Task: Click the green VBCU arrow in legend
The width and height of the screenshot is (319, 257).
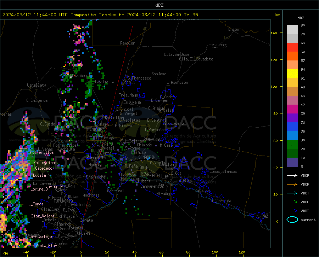Action: pyautogui.click(x=292, y=202)
